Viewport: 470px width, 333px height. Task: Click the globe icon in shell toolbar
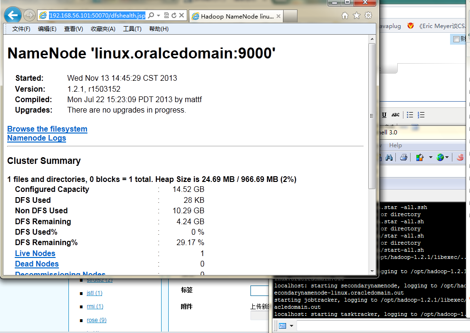click(441, 157)
